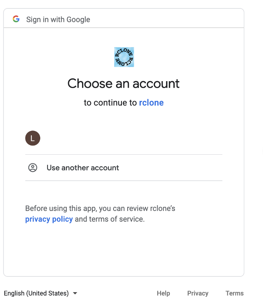Click the Before using this app notice
Screen dimensions: 263x304
point(100,214)
